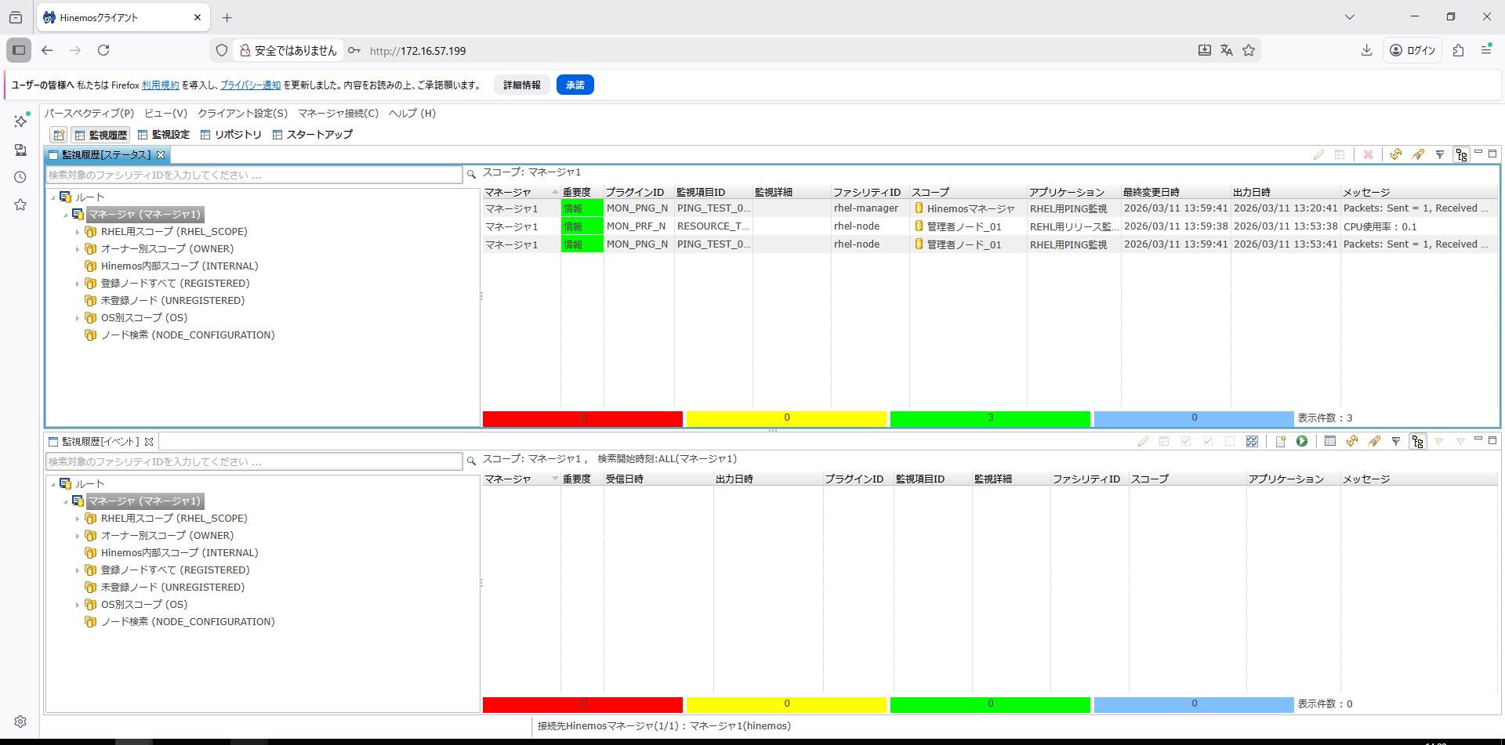Switch to the リポジトリ perspective tab

[x=231, y=135]
